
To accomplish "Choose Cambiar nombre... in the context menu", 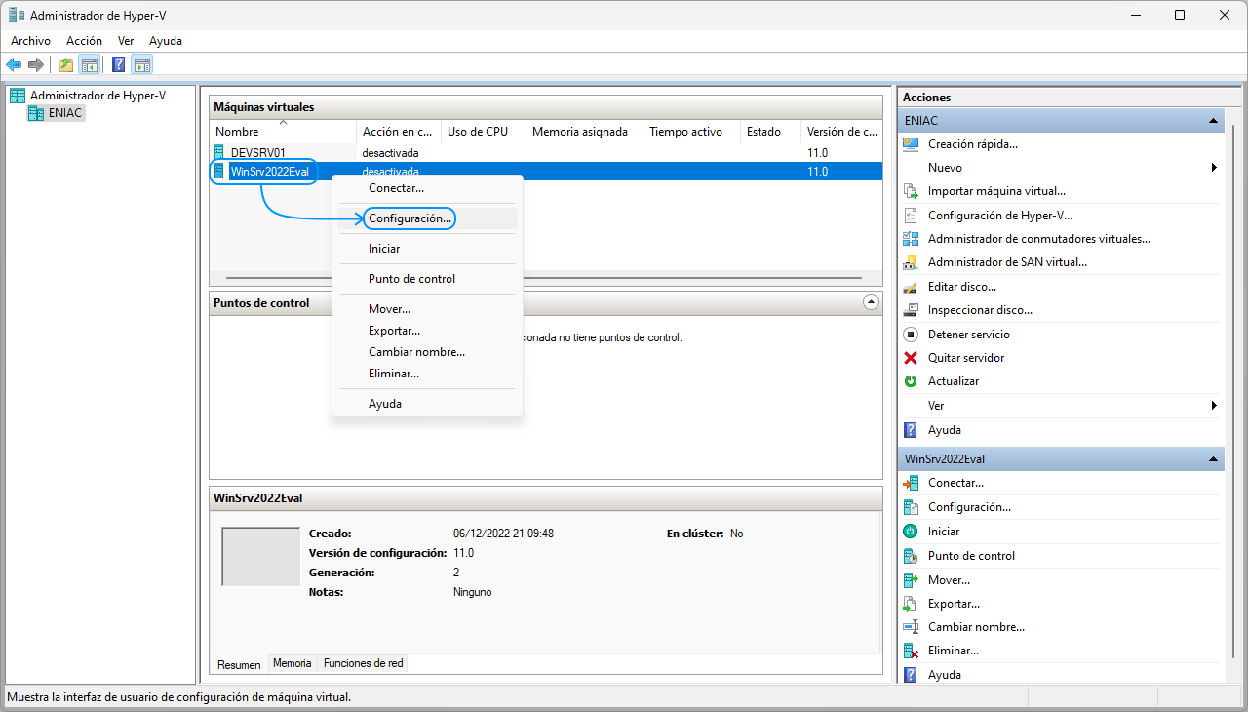I will (x=428, y=352).
